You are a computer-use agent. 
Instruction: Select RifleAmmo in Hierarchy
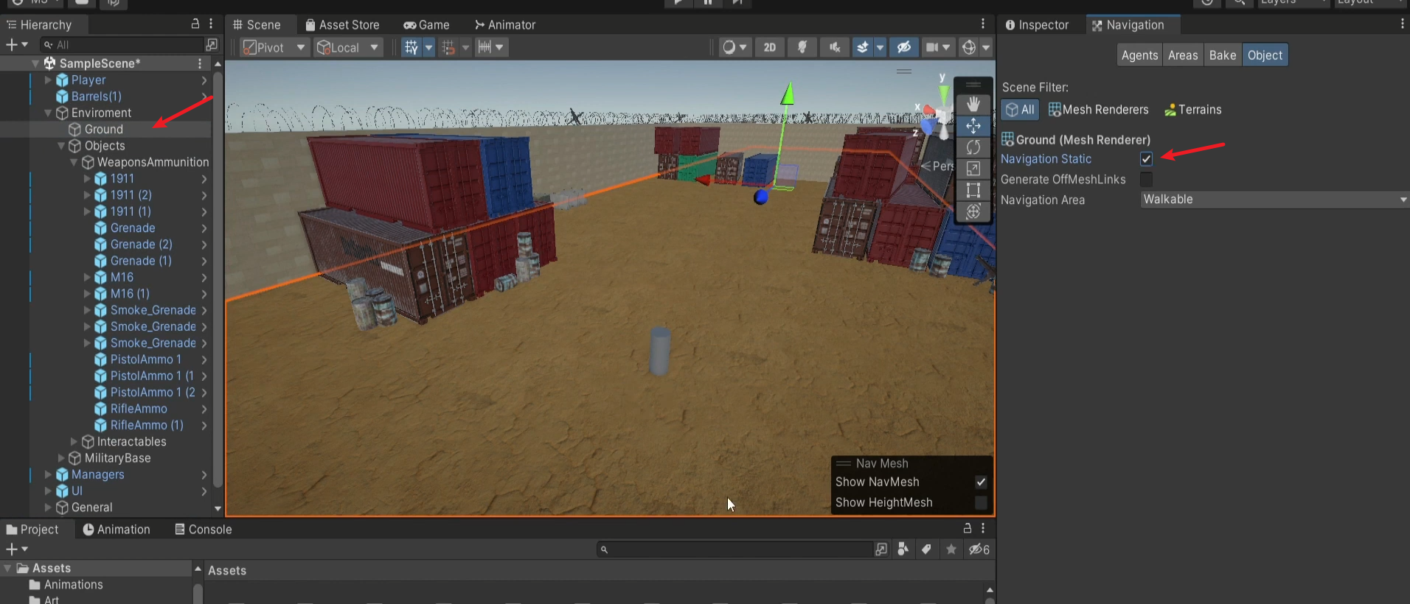[139, 409]
